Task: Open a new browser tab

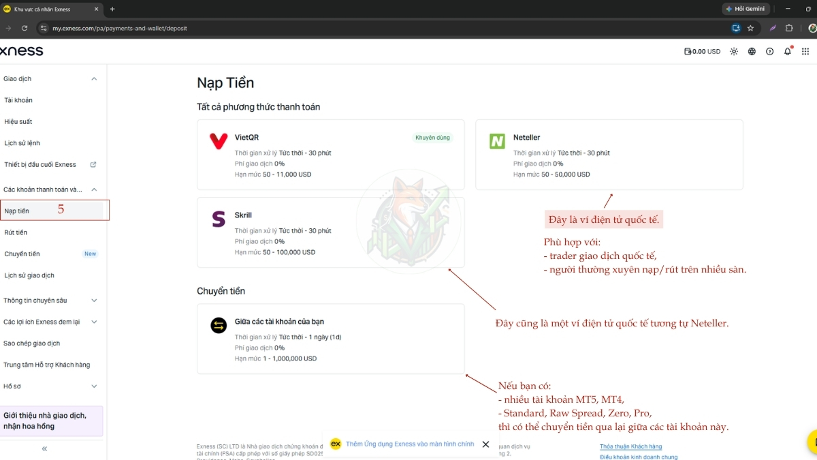Action: coord(112,9)
